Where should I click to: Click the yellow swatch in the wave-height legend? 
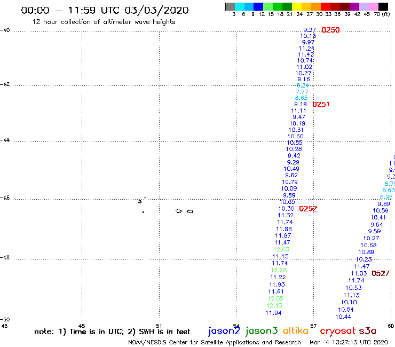tap(297, 6)
